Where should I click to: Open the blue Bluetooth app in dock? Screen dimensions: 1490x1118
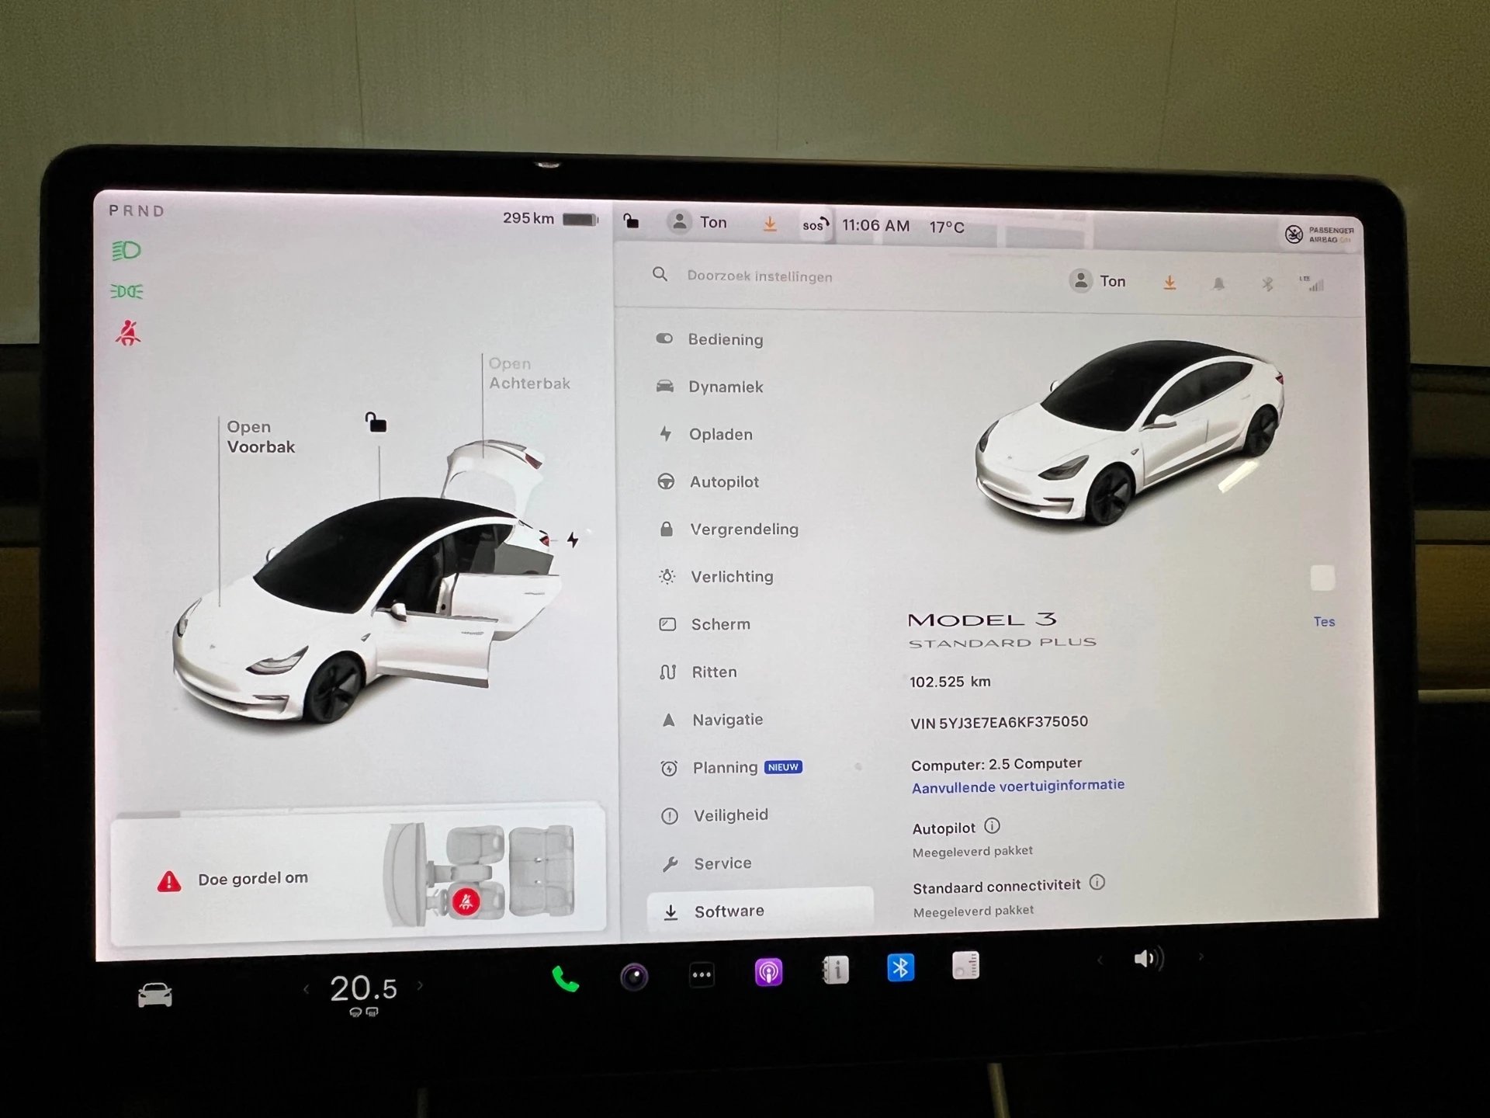900,967
